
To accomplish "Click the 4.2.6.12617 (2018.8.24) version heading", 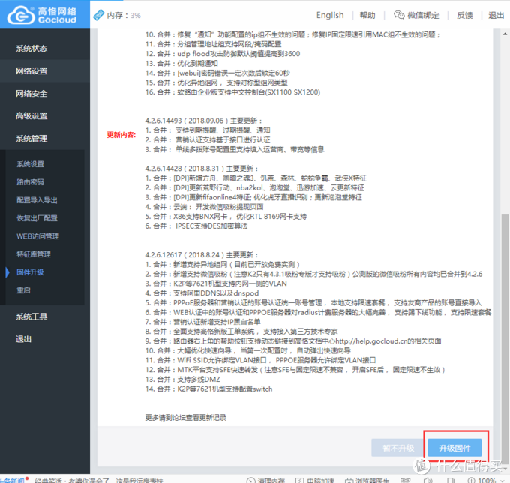I will click(x=202, y=255).
